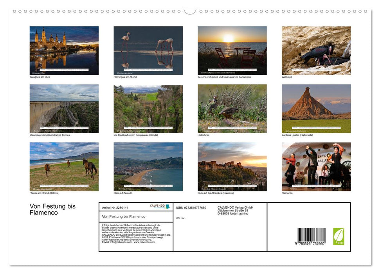The height and width of the screenshot is (274, 380).
Task: Click the green eco leaf icon
Action: (x=339, y=236)
